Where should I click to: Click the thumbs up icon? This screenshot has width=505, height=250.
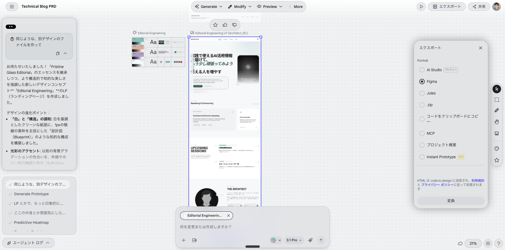tap(225, 25)
